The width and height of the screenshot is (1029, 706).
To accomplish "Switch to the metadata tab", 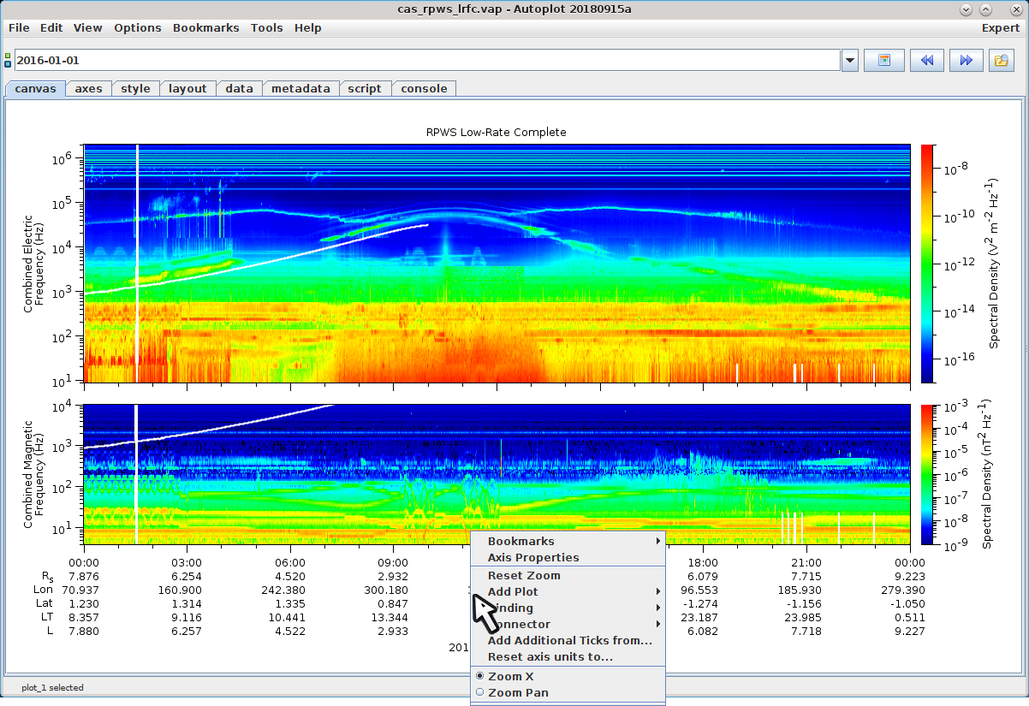I will (300, 88).
